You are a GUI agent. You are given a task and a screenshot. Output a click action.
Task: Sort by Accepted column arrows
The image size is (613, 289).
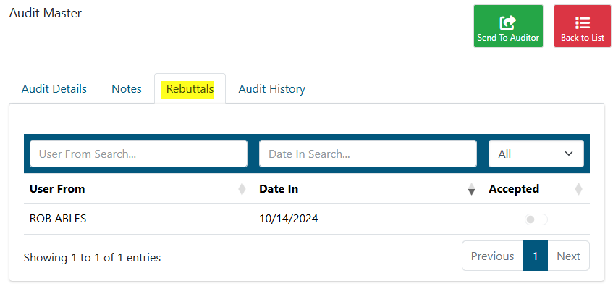(578, 189)
